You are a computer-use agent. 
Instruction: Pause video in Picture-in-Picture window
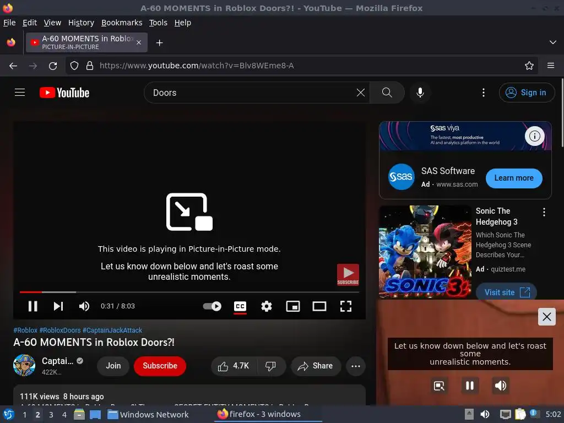[470, 386]
